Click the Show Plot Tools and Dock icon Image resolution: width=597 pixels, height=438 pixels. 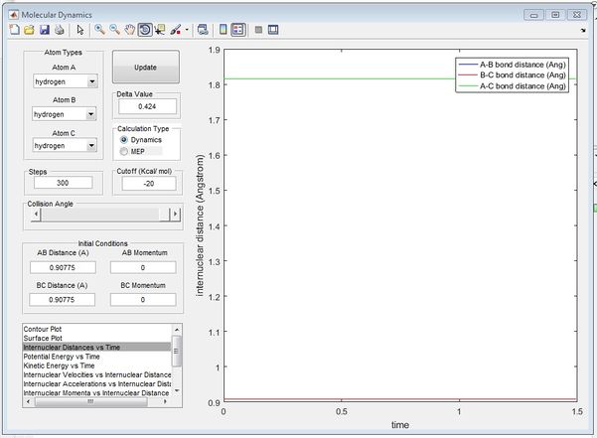click(x=273, y=30)
